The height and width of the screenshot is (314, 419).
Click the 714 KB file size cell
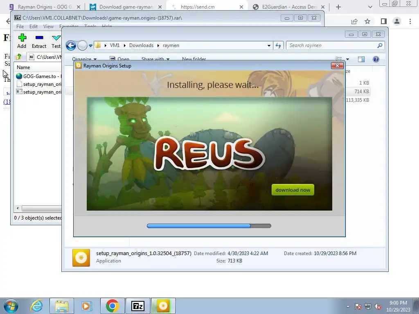362,92
